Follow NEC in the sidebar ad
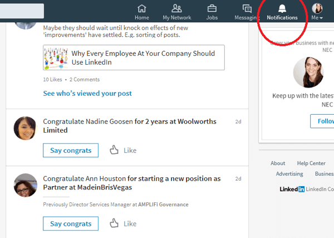334x238 pixels. pos(322,121)
